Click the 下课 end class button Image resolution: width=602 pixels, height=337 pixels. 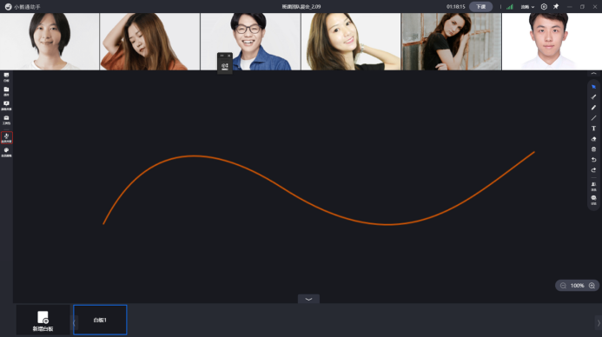click(x=480, y=7)
